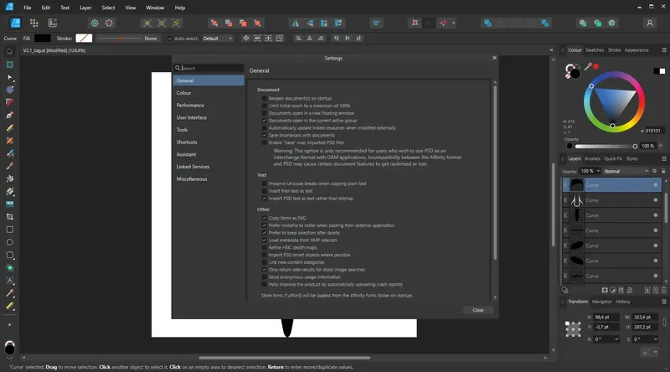This screenshot has width=670, height=372.
Task: Switch to the Swatches tab
Action: (x=595, y=50)
